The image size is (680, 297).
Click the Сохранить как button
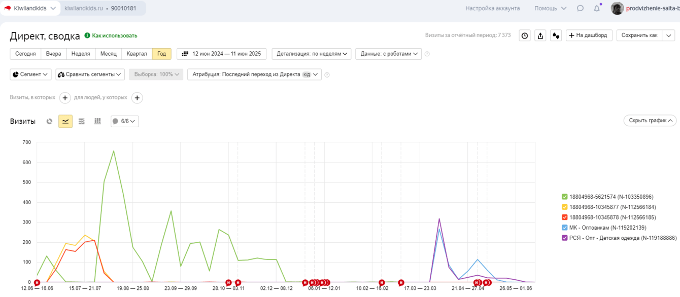click(639, 35)
